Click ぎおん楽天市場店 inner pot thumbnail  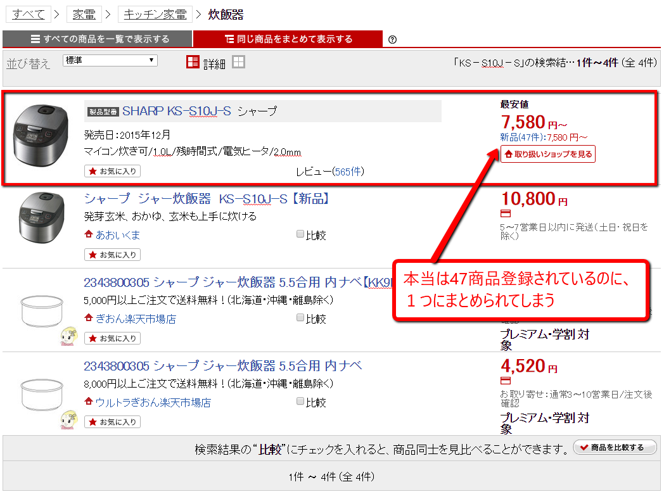[42, 311]
